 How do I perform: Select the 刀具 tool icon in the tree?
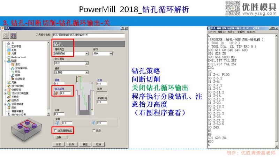coord(9,54)
